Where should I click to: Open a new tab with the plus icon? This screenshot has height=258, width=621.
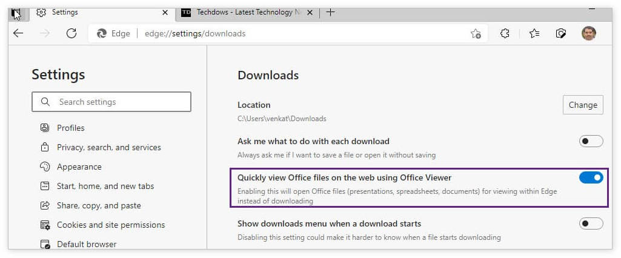click(330, 12)
